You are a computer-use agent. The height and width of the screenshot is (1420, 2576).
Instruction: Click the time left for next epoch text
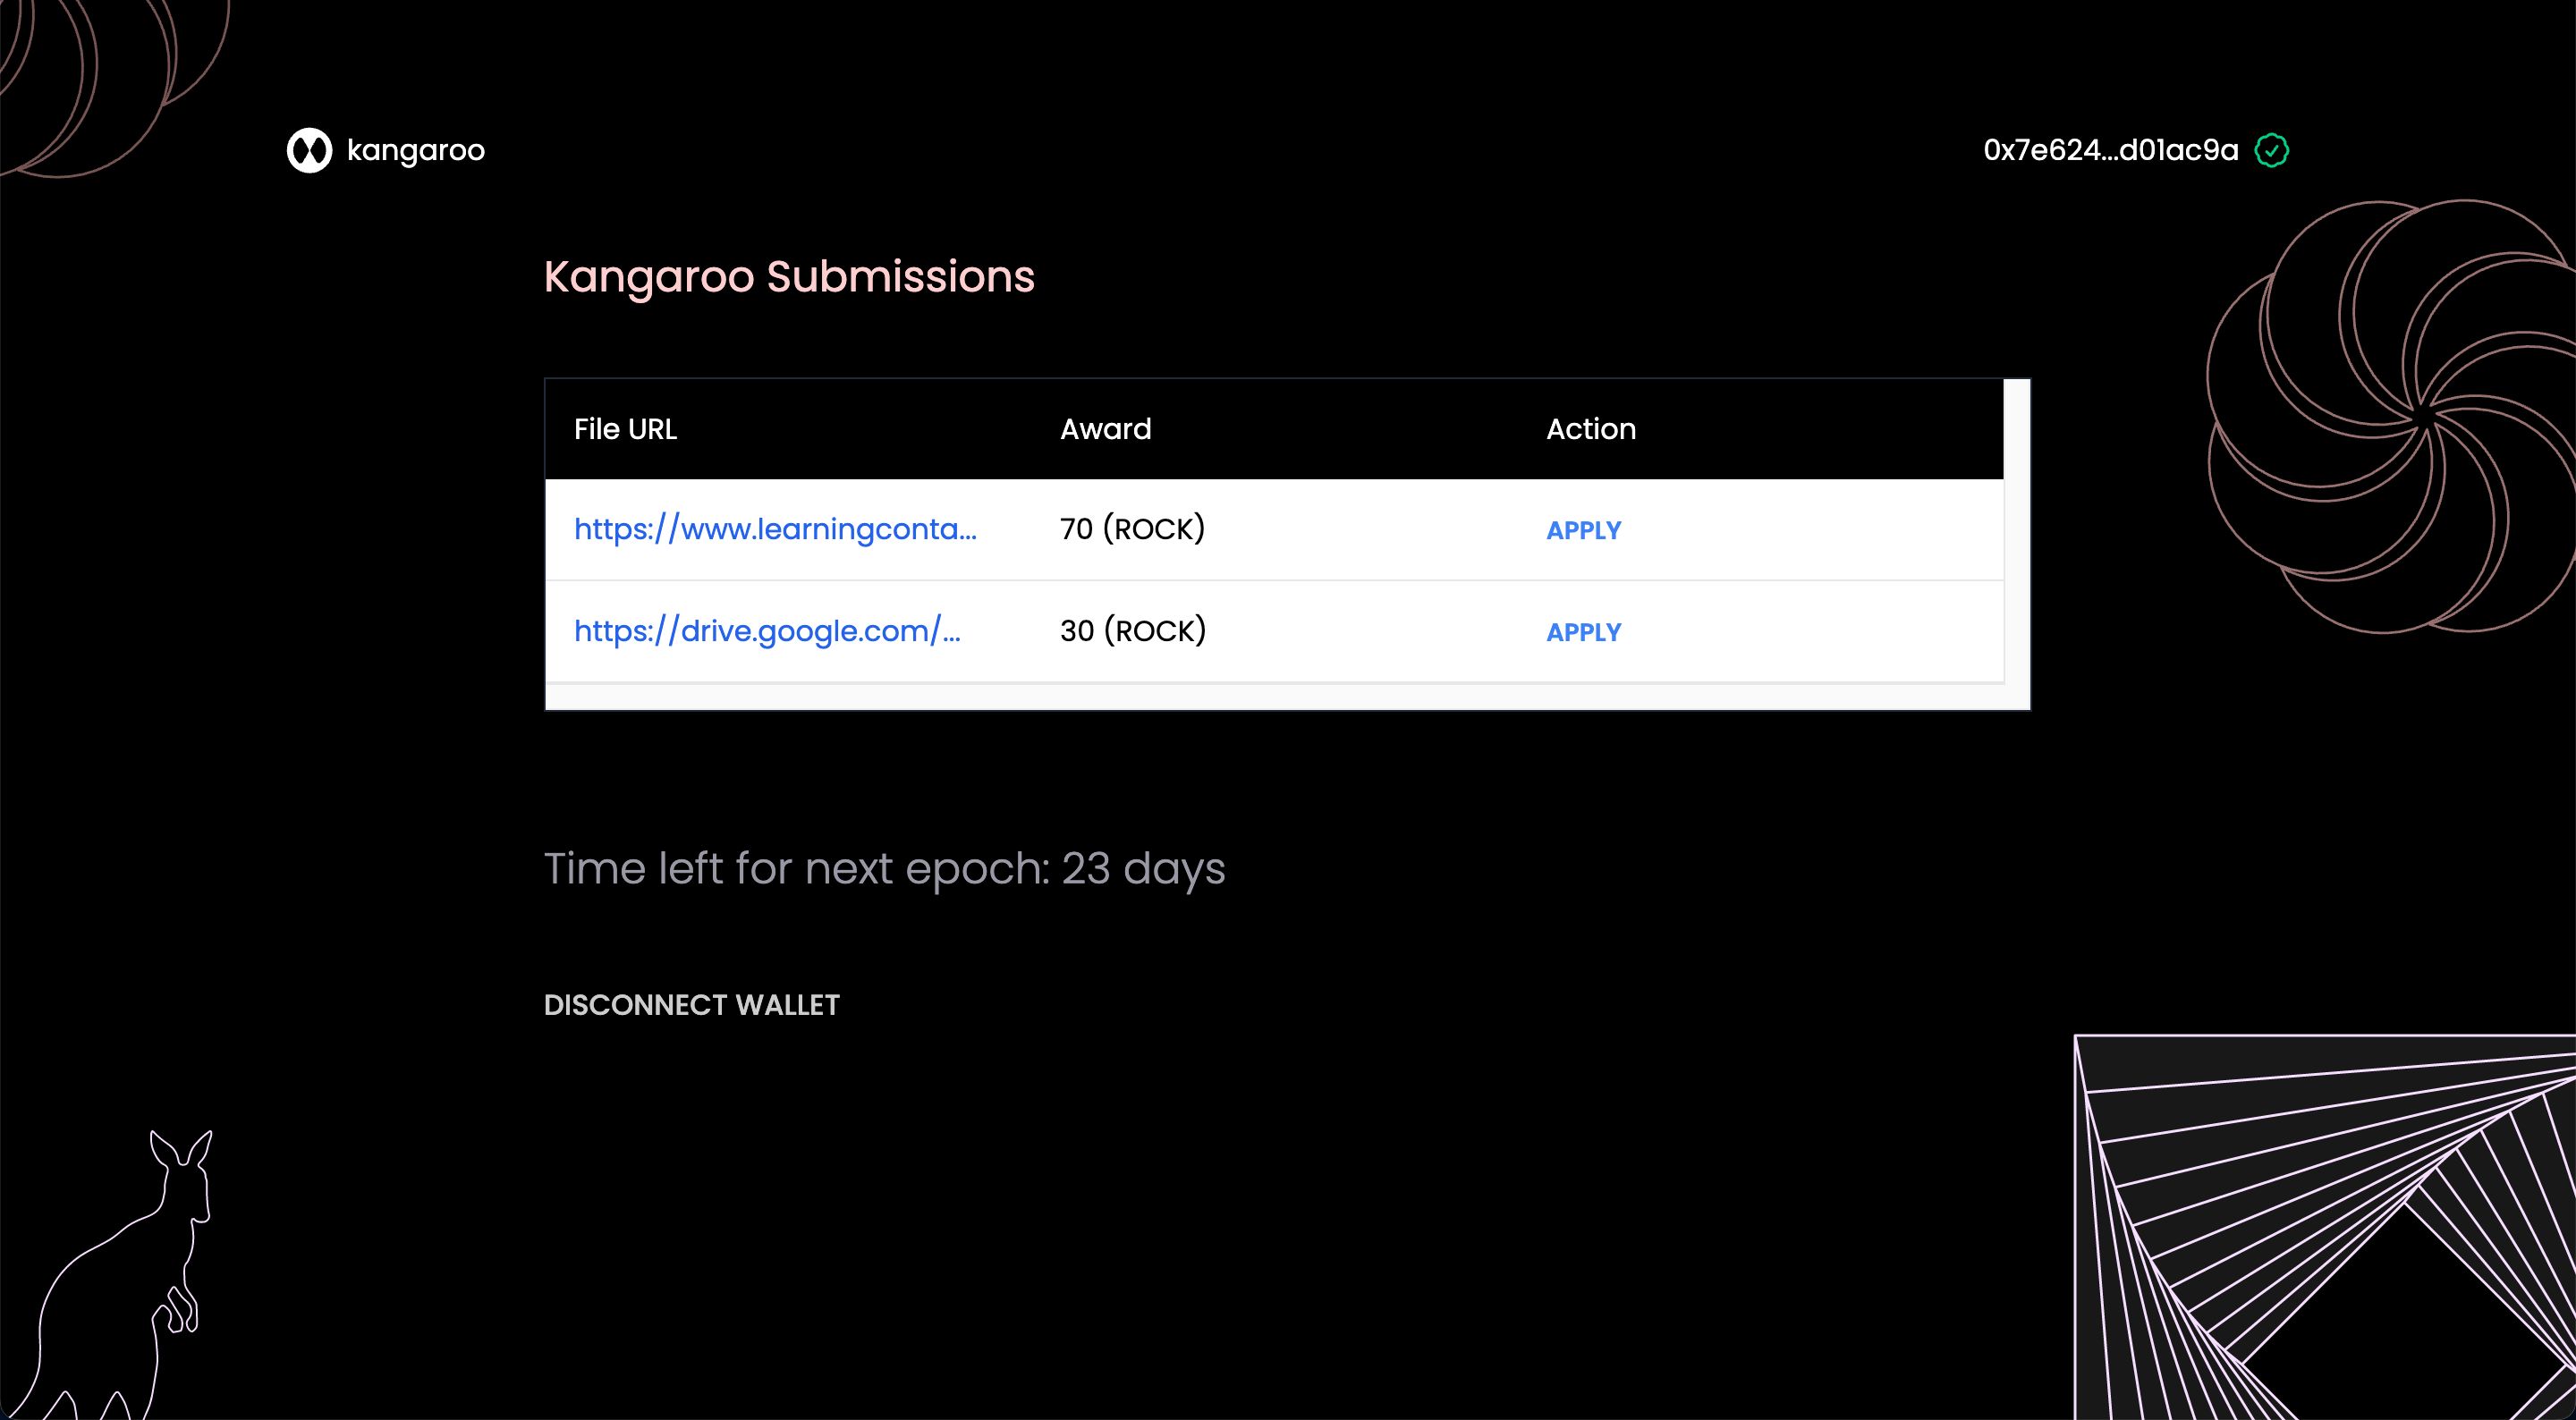[x=884, y=869]
